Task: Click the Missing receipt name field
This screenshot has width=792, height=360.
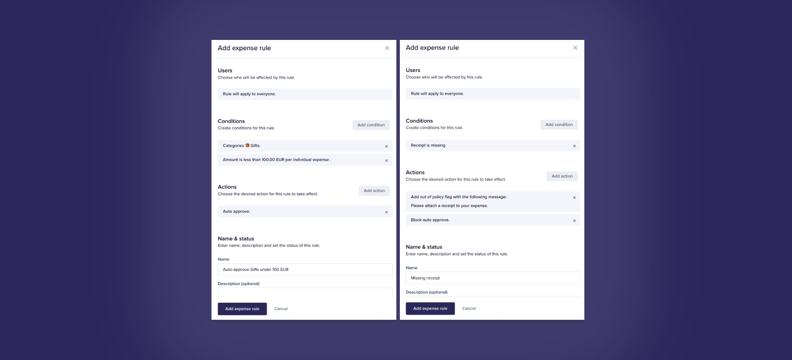Action: 493,278
